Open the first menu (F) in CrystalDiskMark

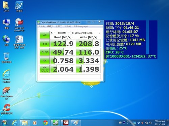tap(42, 27)
